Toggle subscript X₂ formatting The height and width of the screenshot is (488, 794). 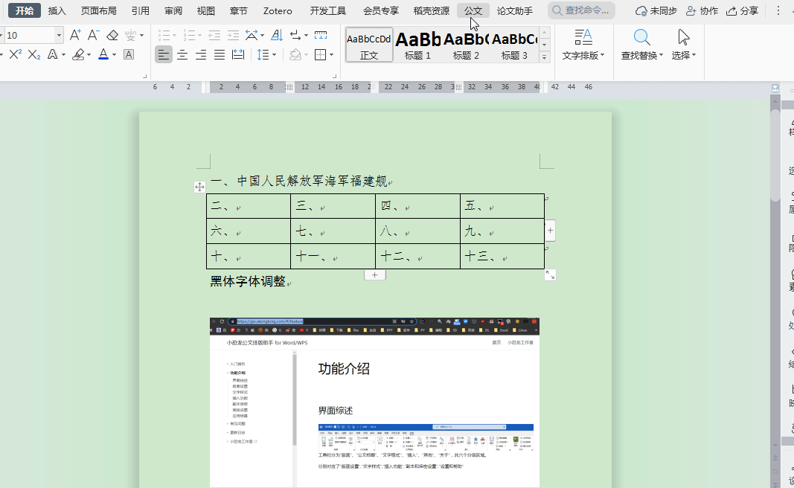pyautogui.click(x=34, y=54)
